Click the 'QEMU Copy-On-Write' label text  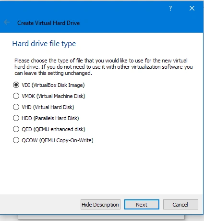(x=66, y=140)
